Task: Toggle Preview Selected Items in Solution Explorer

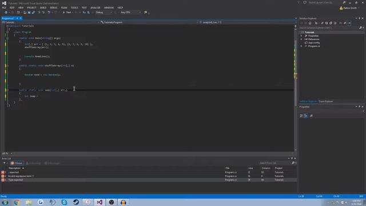Action: [349, 23]
